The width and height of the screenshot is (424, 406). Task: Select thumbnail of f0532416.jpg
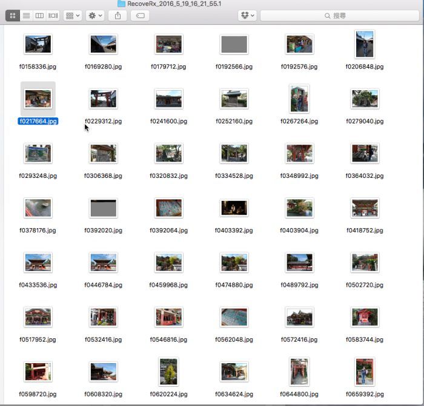click(x=104, y=317)
